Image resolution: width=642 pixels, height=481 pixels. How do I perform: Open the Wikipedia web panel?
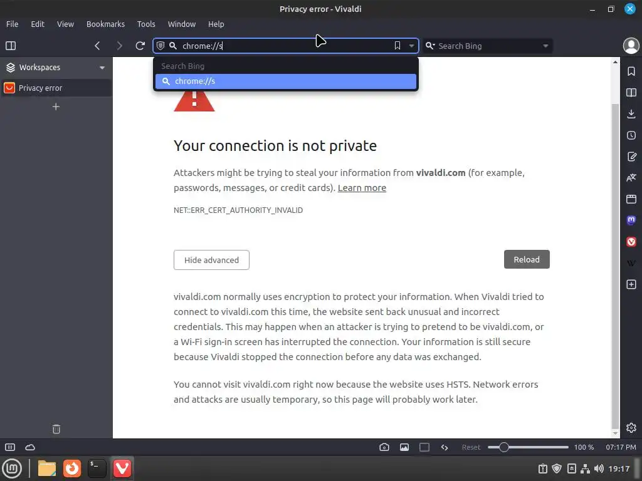(631, 263)
